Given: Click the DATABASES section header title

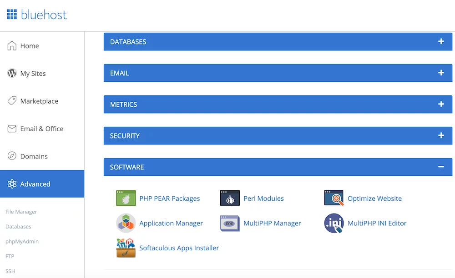Looking at the screenshot, I should point(128,42).
